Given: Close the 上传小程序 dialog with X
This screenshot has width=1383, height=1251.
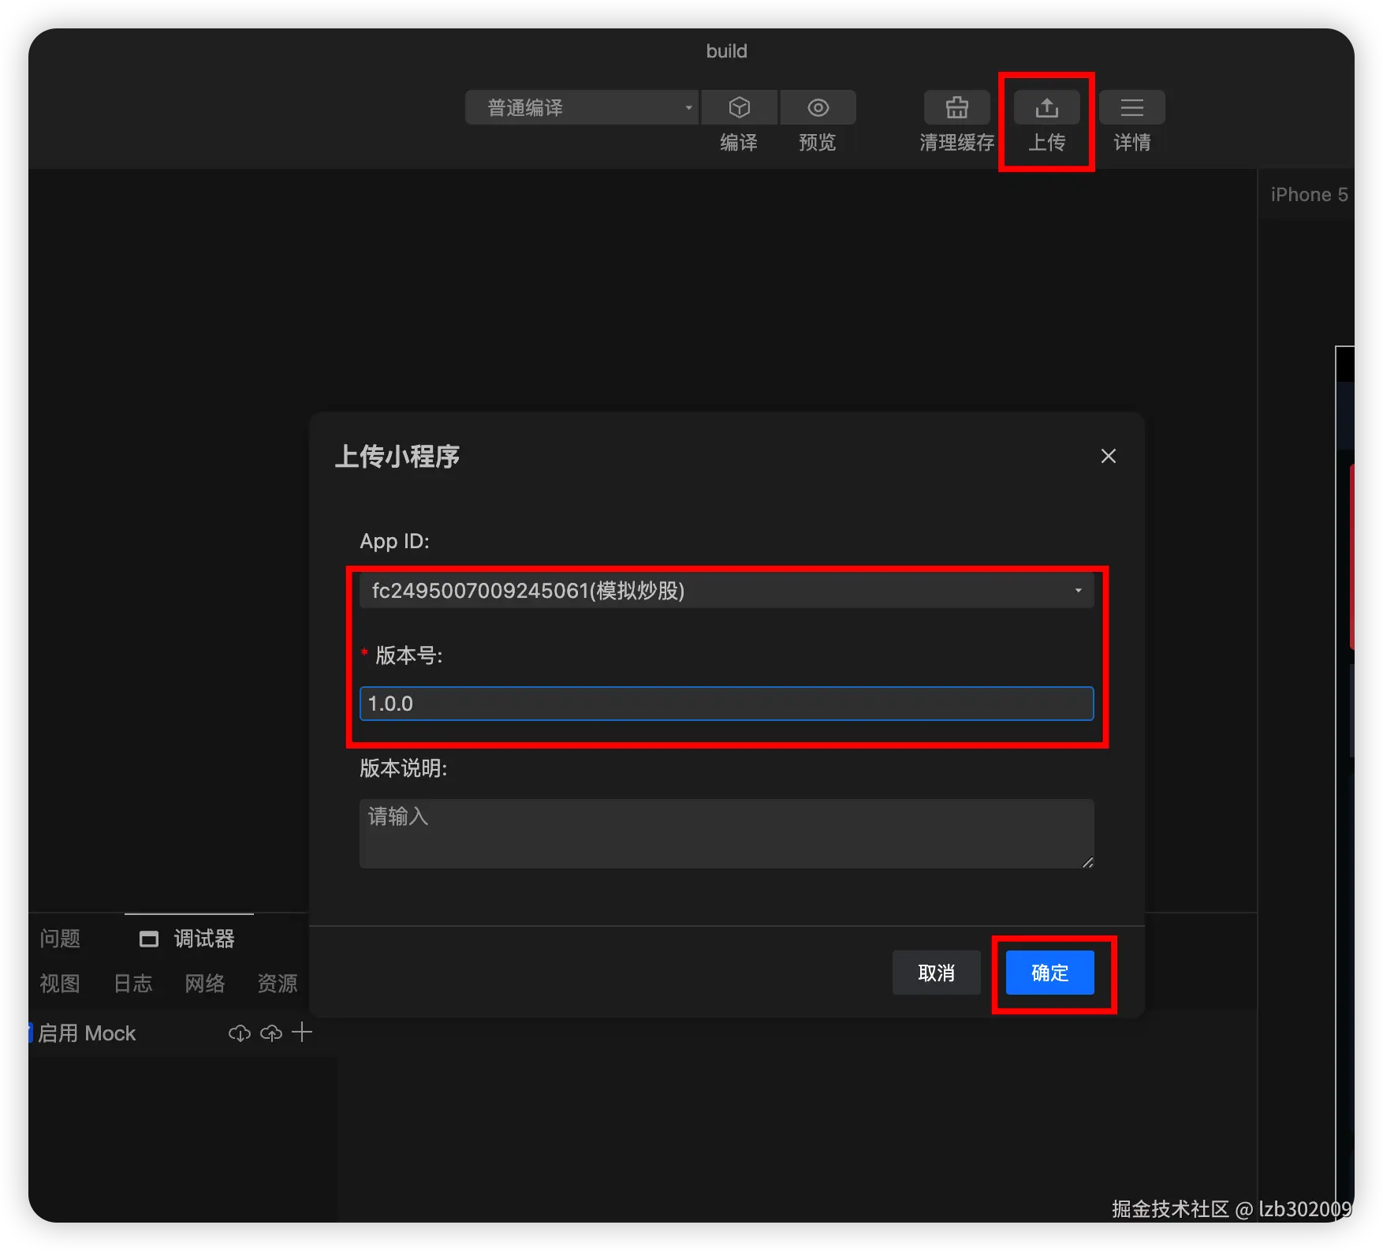Looking at the screenshot, I should pyautogui.click(x=1108, y=456).
